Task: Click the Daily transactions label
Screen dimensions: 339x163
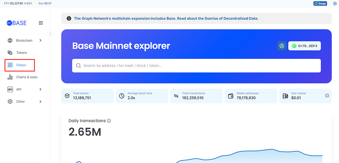Action: click(87, 121)
